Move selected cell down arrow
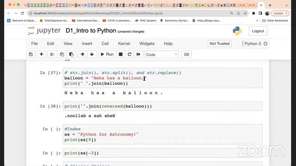The height and width of the screenshot is (166, 296). 92,54
